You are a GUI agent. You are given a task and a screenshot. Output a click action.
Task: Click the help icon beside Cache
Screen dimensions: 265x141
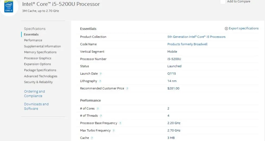coord(92,138)
